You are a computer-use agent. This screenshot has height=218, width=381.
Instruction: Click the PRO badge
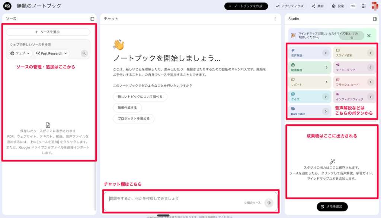tap(353, 6)
